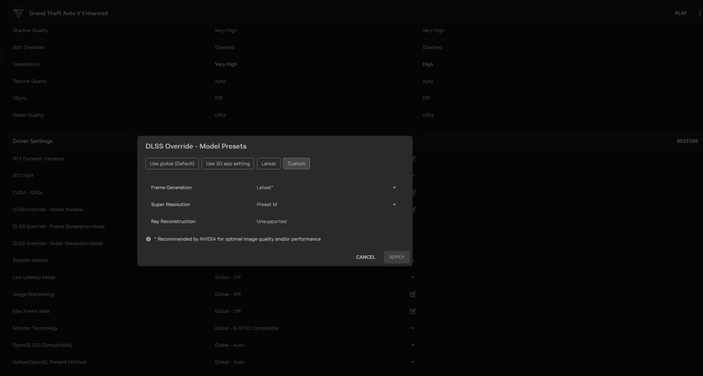Viewport: 703px width, 376px height.
Task: Click the Driver Settings section heading
Action: pyautogui.click(x=33, y=141)
